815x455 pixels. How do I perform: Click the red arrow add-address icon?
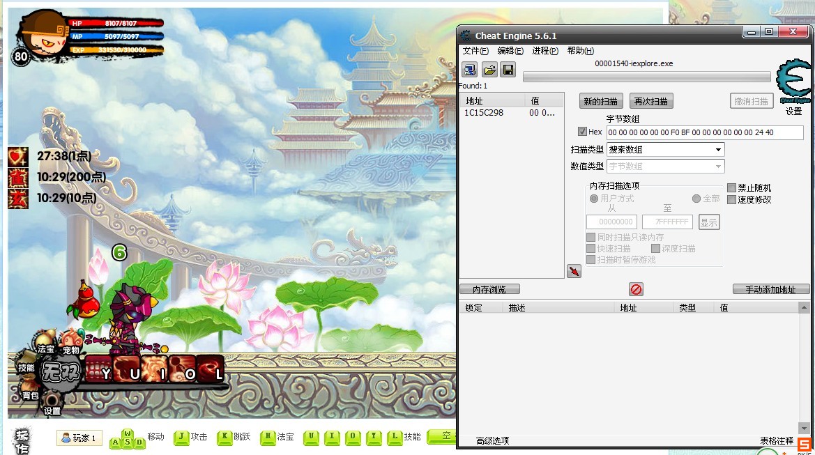[574, 271]
